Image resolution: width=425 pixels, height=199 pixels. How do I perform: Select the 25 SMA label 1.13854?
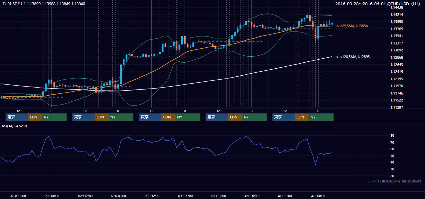tap(352, 26)
